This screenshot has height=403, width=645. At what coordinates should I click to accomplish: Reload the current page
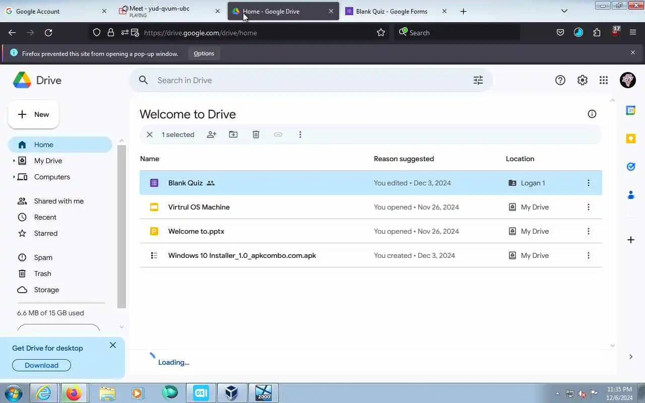point(48,33)
